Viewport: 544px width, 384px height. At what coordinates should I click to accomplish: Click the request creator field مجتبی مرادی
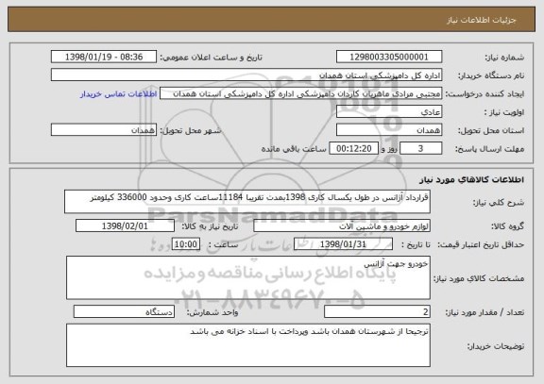(300, 93)
